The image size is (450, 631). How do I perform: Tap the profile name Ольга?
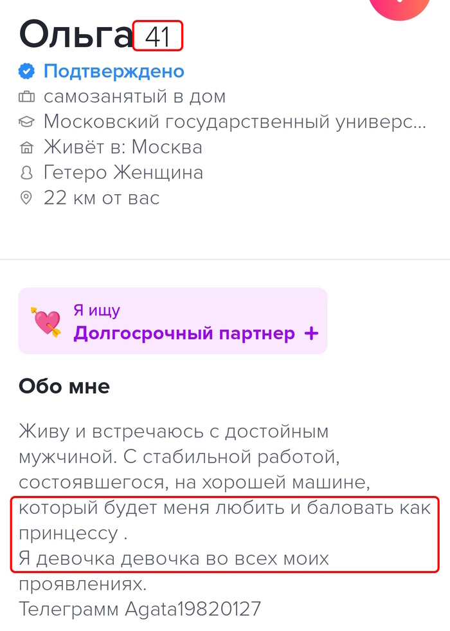click(x=75, y=35)
